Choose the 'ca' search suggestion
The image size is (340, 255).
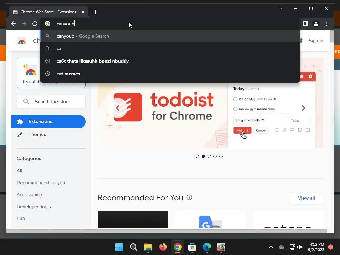tap(170, 48)
